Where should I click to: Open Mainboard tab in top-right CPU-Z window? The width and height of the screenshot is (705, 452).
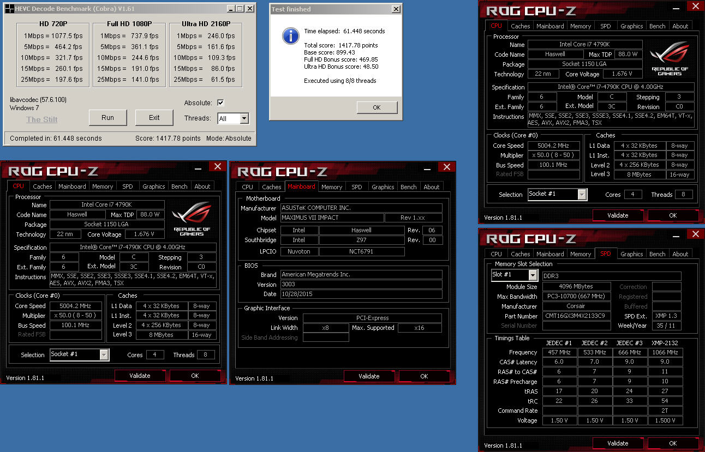click(550, 26)
